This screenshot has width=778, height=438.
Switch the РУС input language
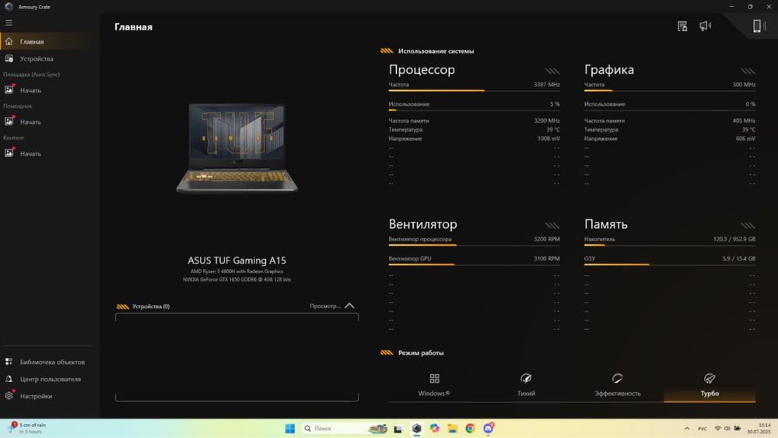pyautogui.click(x=702, y=429)
